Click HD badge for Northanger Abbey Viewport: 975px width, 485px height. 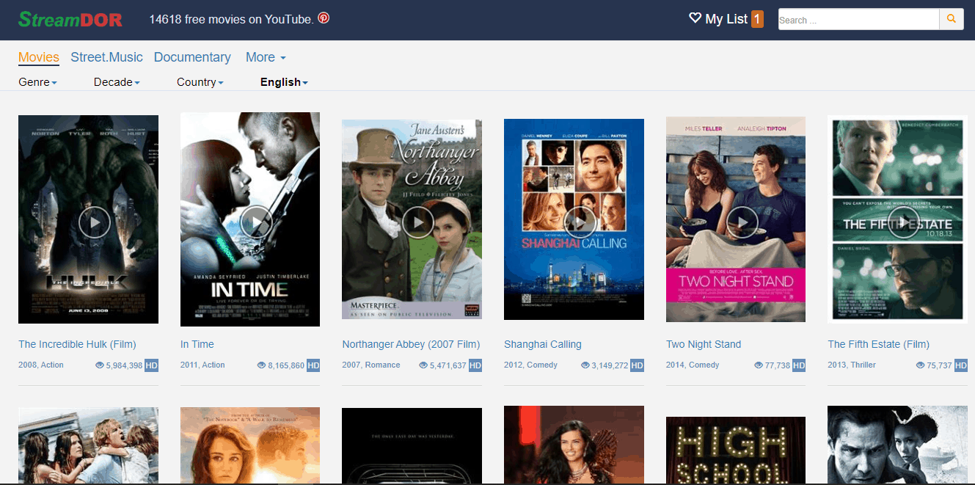pos(475,365)
